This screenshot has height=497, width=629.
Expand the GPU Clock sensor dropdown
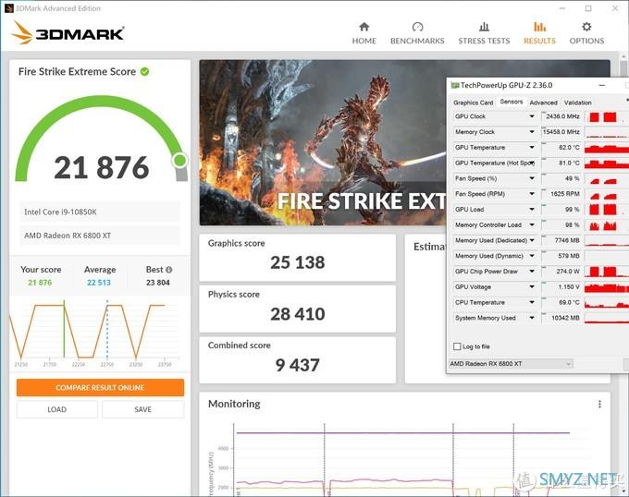pyautogui.click(x=532, y=116)
